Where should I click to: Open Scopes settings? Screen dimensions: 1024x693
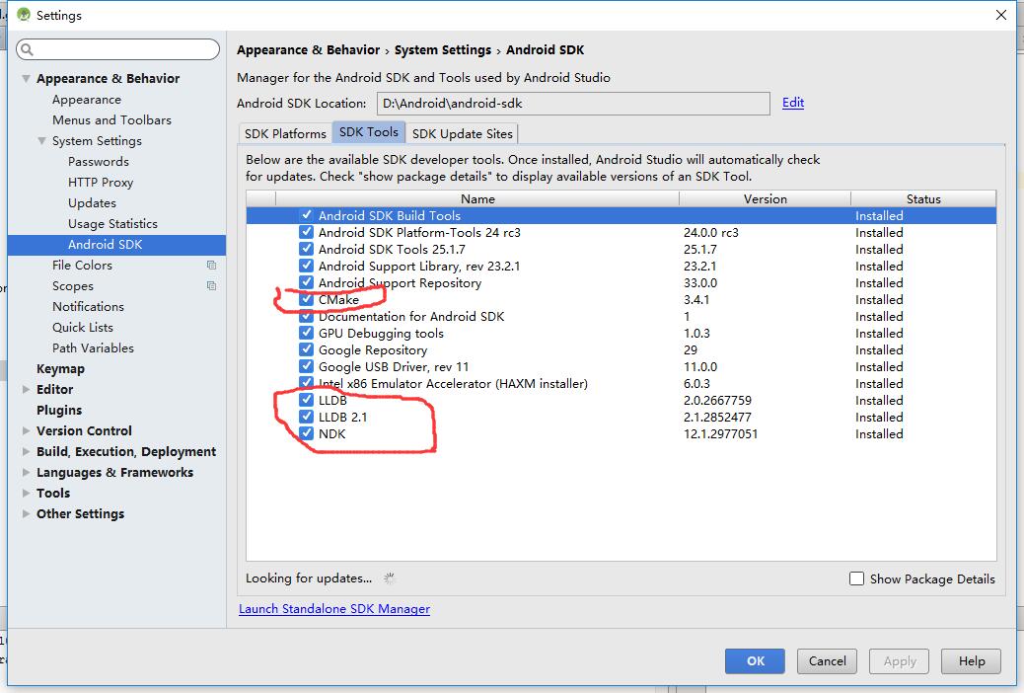point(72,286)
